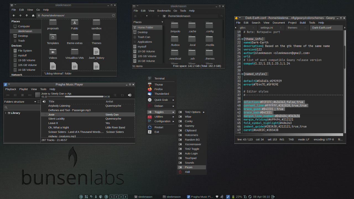Click the Geany vertical scrollbar
Screen dimensions: 354x199
pyautogui.click(x=345, y=57)
